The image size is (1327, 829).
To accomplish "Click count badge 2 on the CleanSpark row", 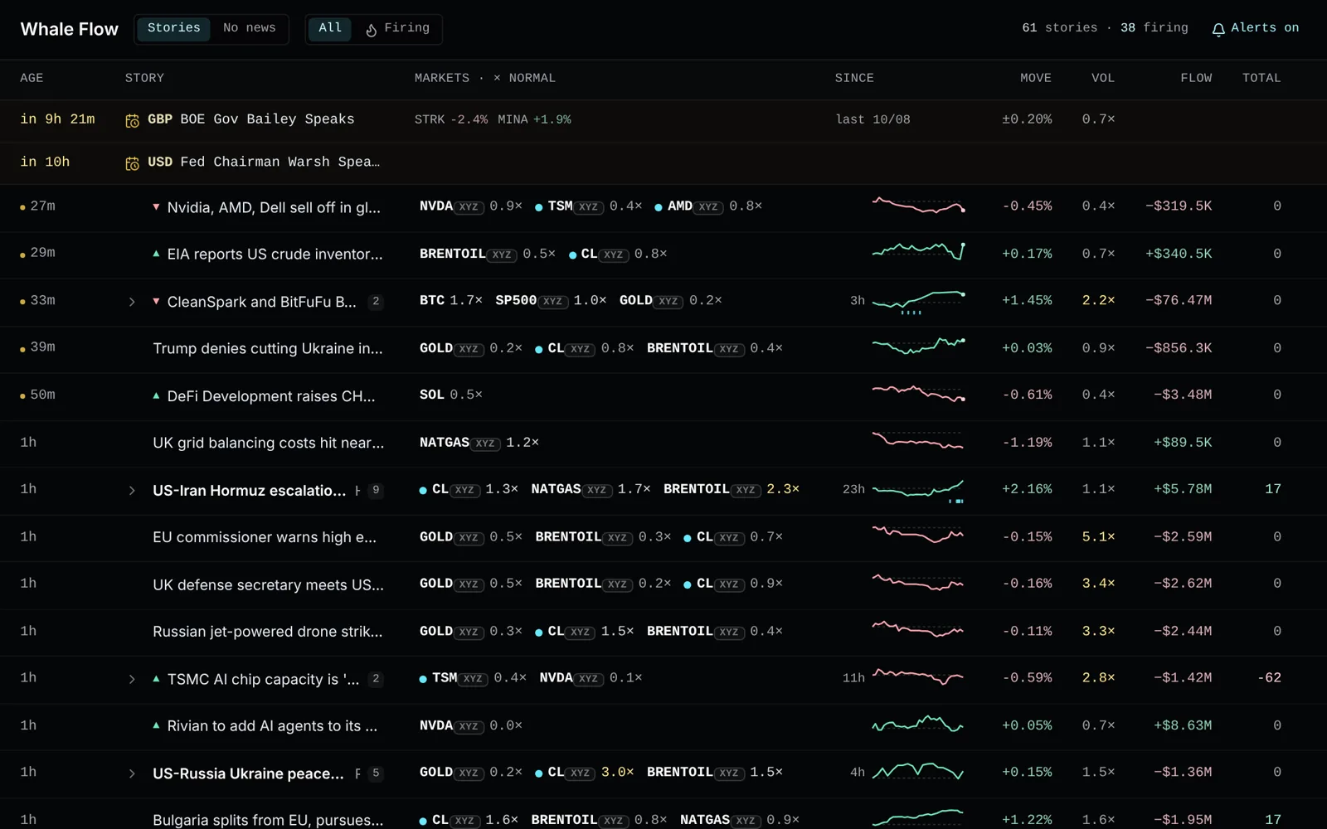I will click(376, 302).
